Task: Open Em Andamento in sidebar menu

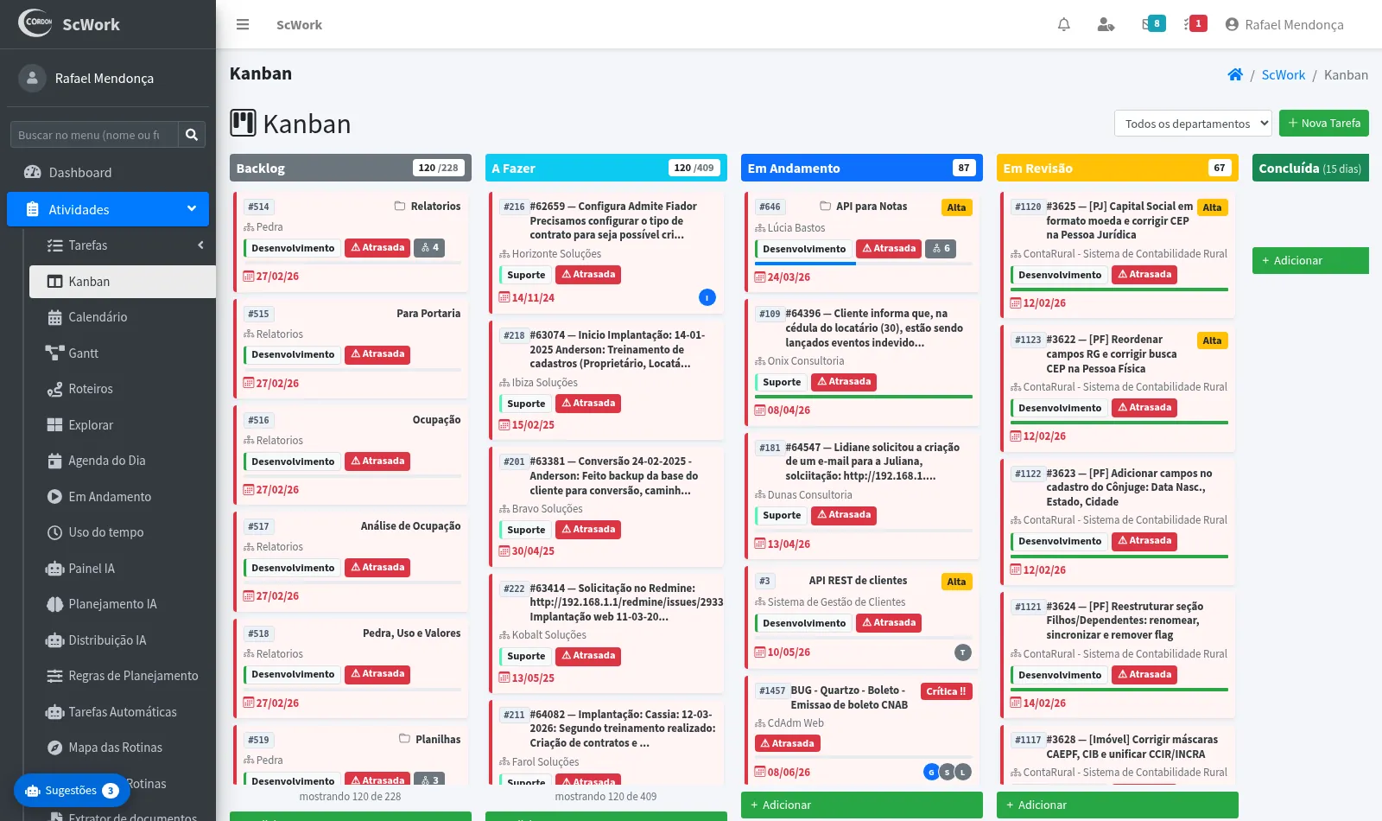Action: [x=123, y=497]
